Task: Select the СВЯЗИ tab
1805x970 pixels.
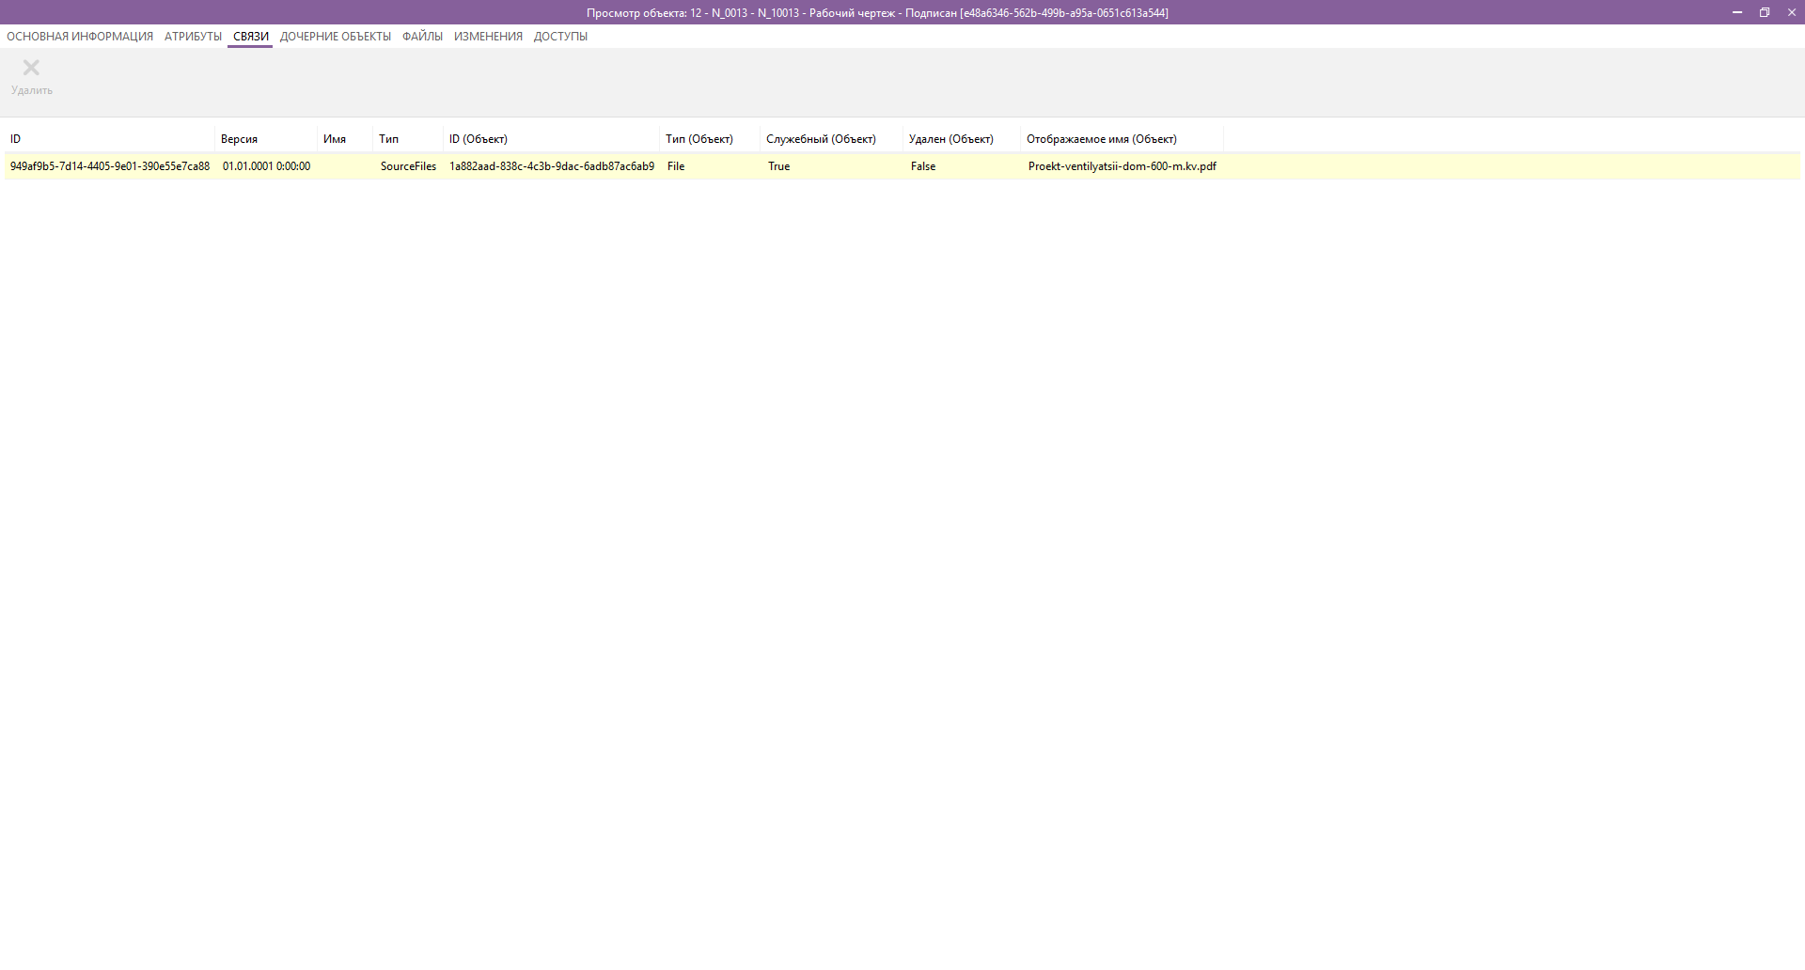Action: click(248, 36)
